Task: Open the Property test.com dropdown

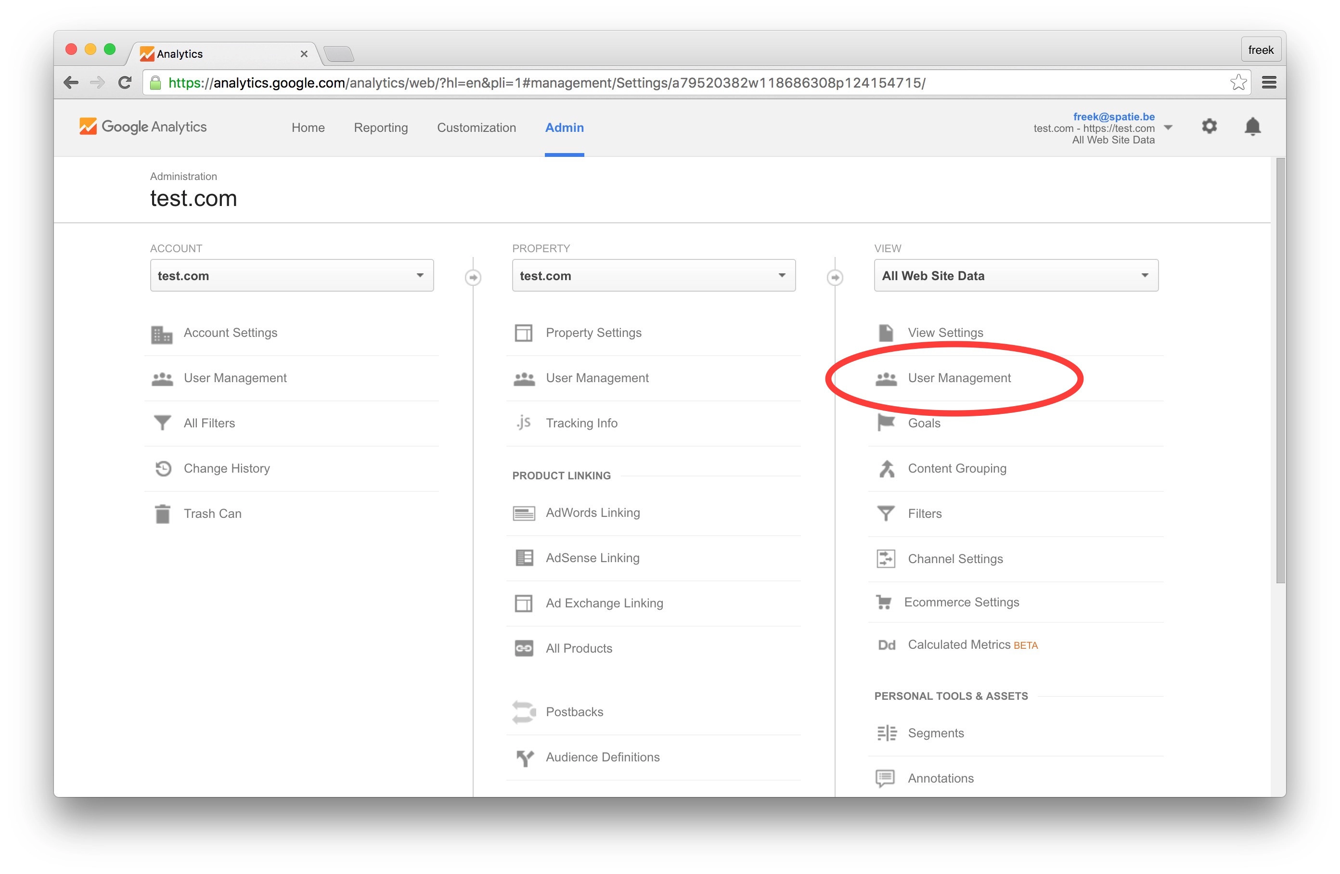Action: tap(653, 275)
